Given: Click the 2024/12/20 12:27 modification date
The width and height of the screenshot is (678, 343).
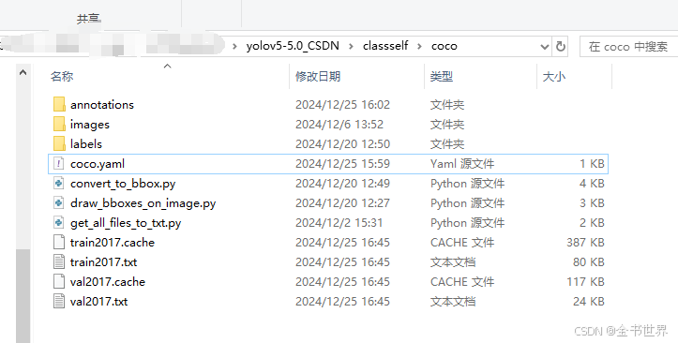Looking at the screenshot, I should tap(342, 203).
